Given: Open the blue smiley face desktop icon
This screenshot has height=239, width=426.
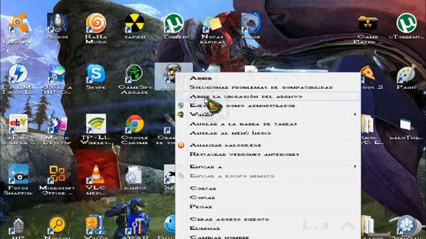Looking at the screenshot, I should coord(170,224).
